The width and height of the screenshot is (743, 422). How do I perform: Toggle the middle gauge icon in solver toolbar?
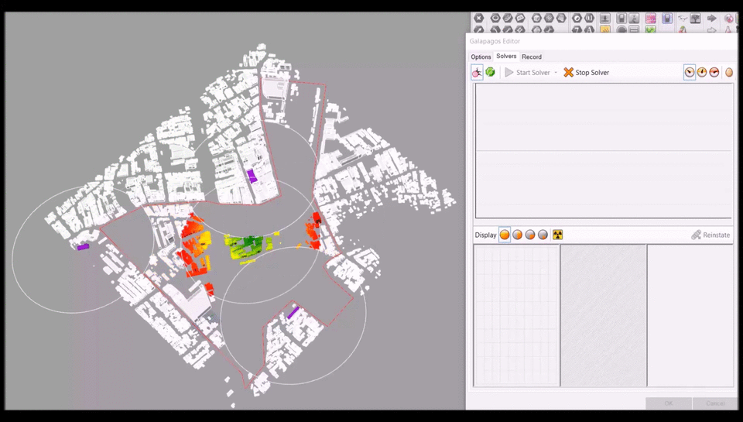701,72
